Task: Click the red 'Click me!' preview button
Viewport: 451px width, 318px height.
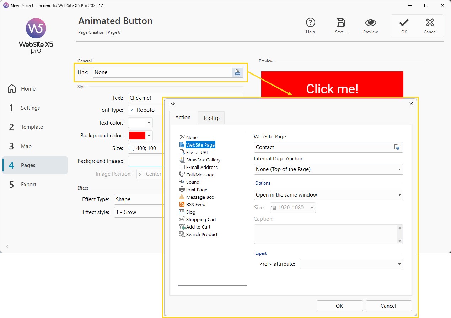Action: coord(332,84)
